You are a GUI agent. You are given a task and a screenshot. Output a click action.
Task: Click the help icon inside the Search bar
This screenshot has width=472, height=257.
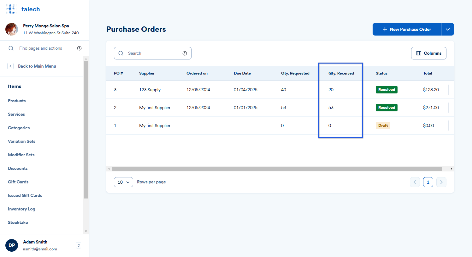coord(185,53)
